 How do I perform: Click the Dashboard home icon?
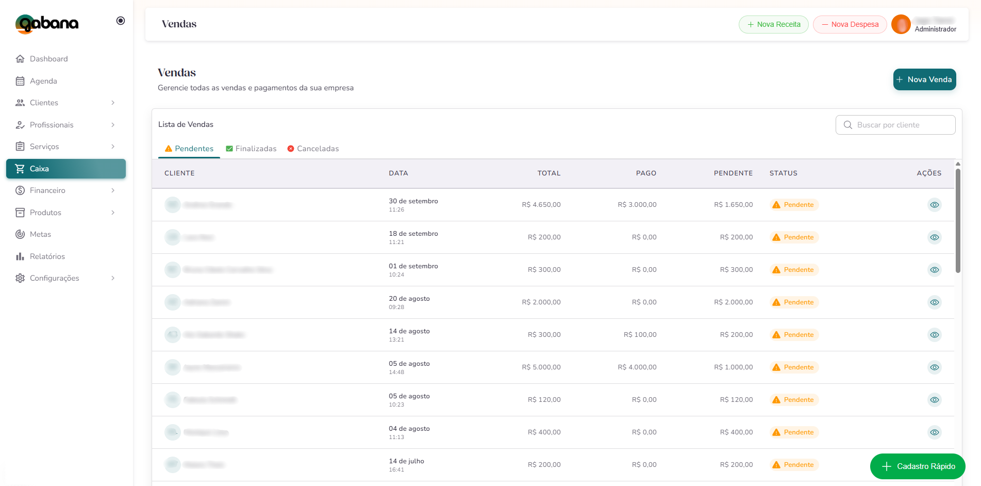[20, 59]
